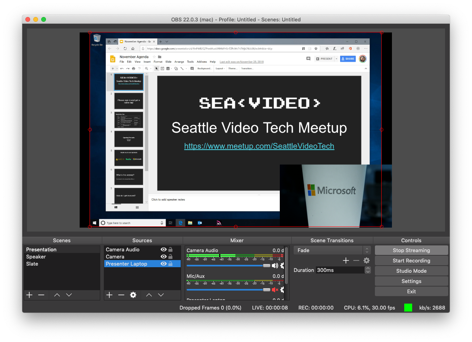Select the Speaker scene in the Scenes list
Screen dimensions: 472x342
(x=36, y=256)
